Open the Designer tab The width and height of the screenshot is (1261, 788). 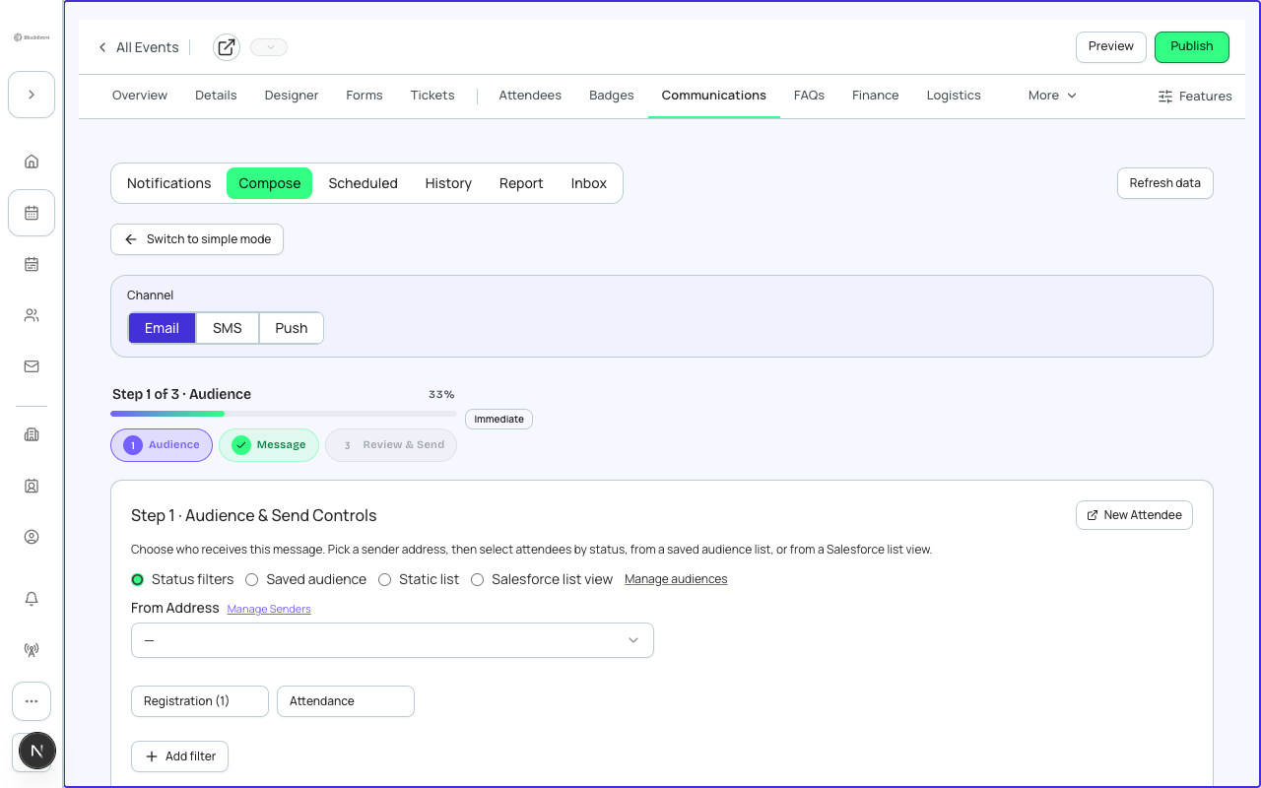[292, 96]
